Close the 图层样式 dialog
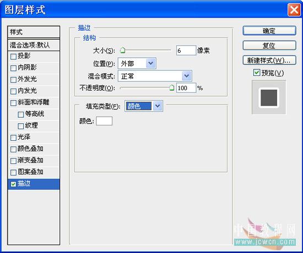Viewport: 303px width, 253px height. [294, 9]
